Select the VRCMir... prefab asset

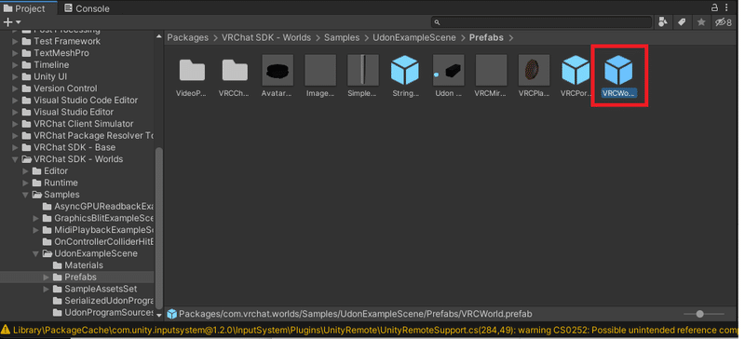pyautogui.click(x=492, y=71)
